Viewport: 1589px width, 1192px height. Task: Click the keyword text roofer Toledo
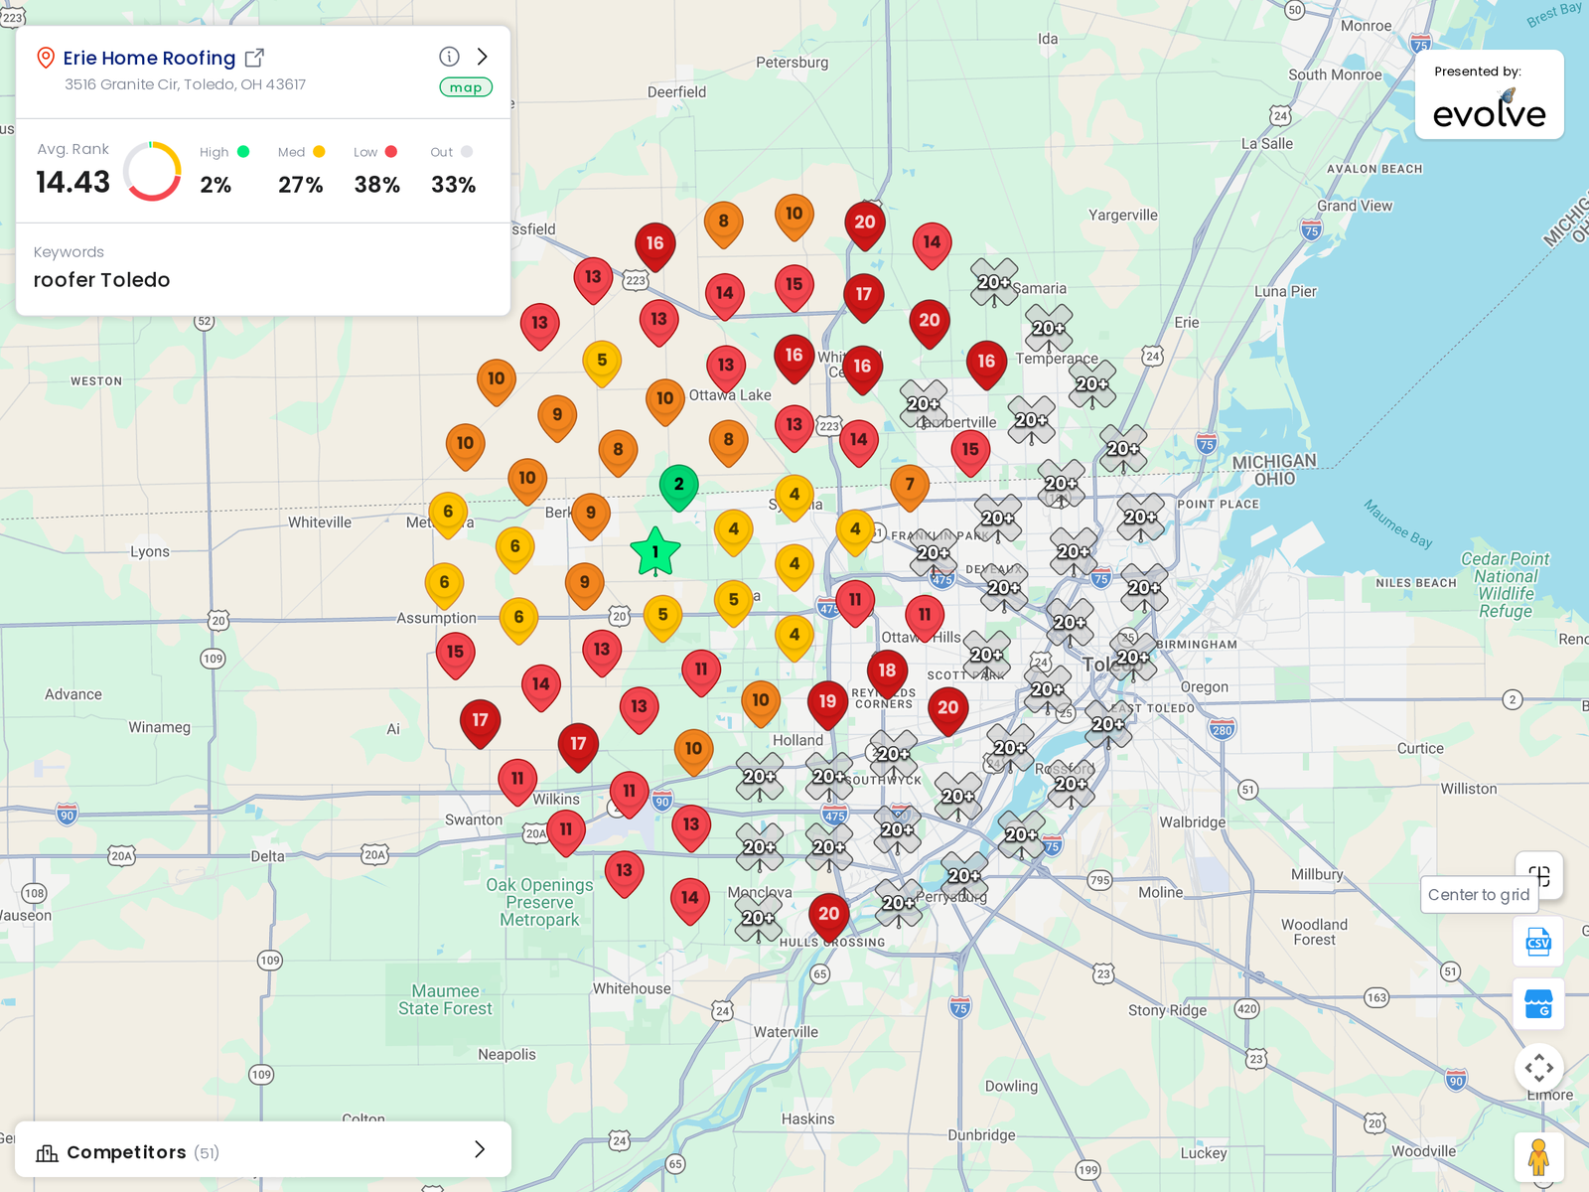(101, 280)
